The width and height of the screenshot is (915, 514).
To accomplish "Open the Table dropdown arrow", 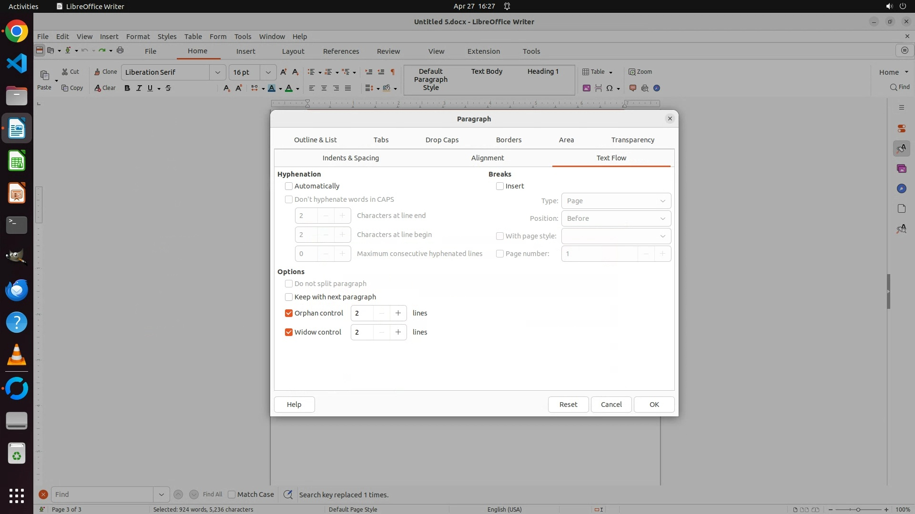I will (x=610, y=72).
